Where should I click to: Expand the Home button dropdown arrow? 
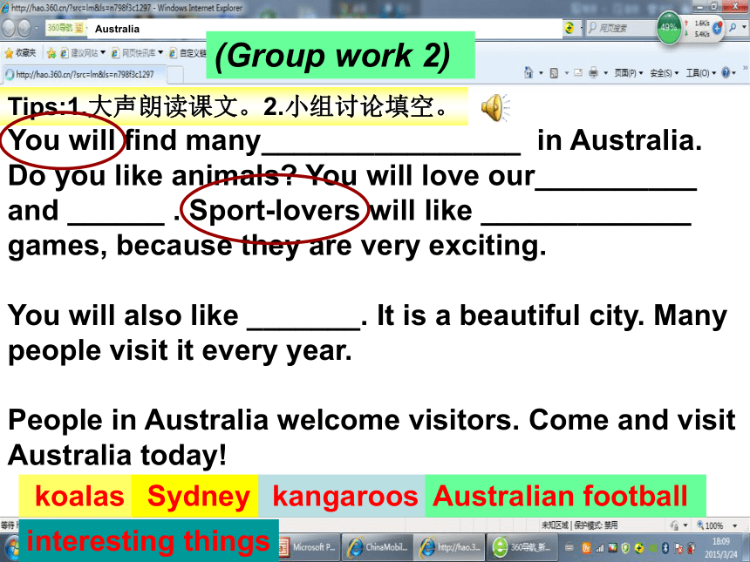pyautogui.click(x=541, y=73)
